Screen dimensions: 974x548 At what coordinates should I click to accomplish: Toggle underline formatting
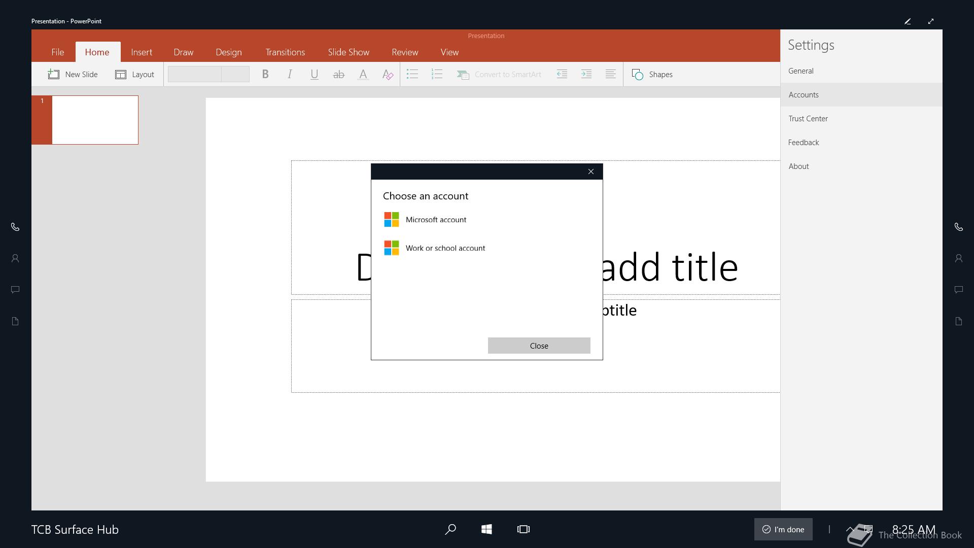point(314,74)
